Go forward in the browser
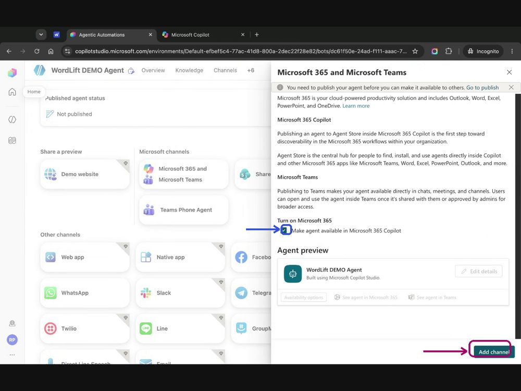 coord(22,51)
